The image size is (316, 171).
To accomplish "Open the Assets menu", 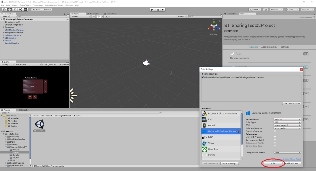I will pyautogui.click(x=15, y=6).
